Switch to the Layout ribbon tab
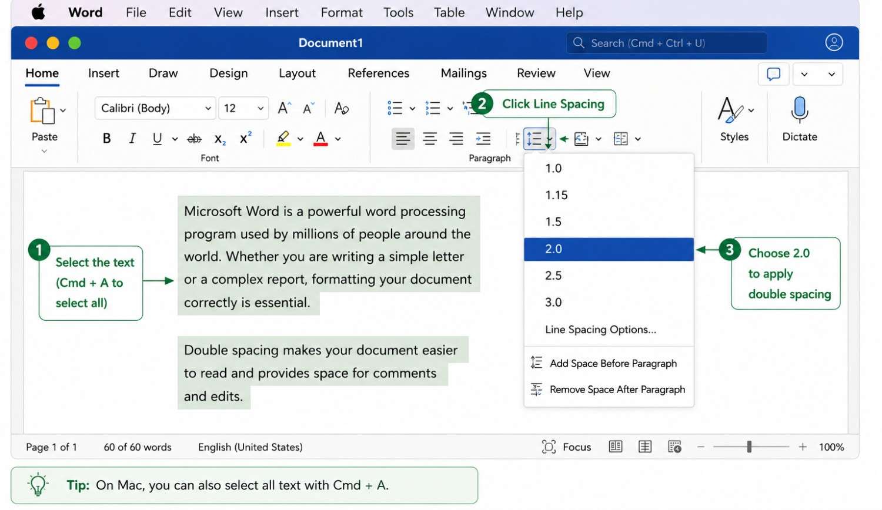 (x=297, y=73)
